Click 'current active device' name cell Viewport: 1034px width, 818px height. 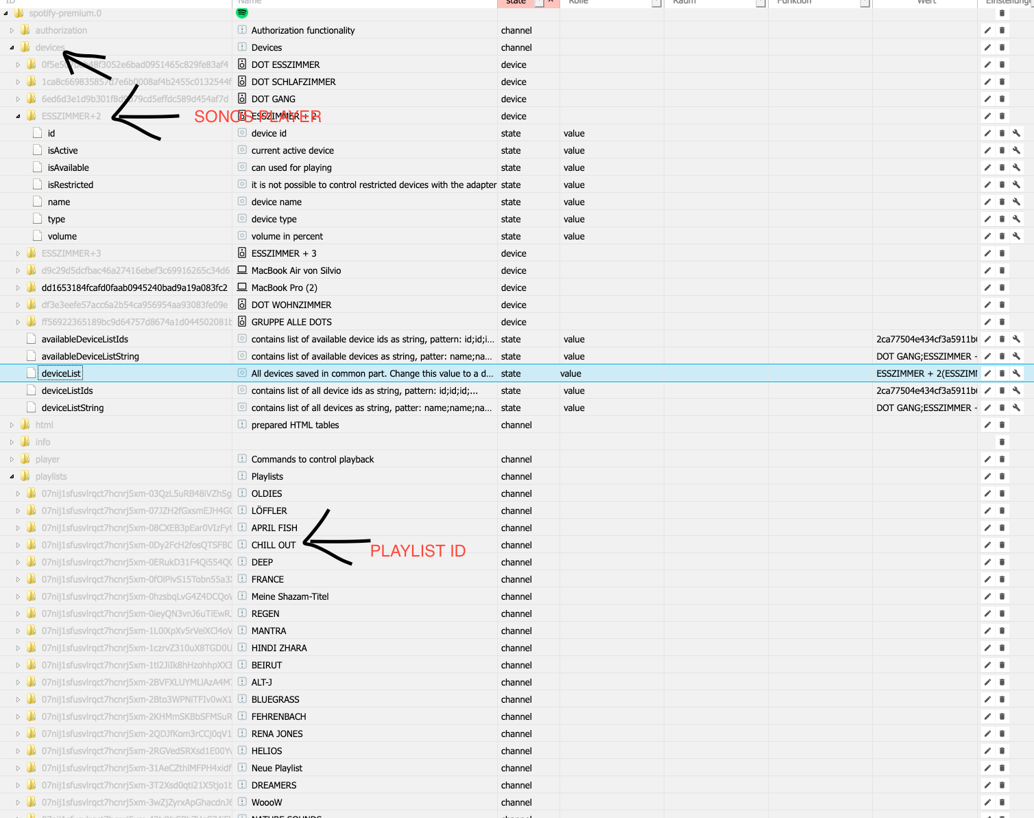tap(293, 150)
